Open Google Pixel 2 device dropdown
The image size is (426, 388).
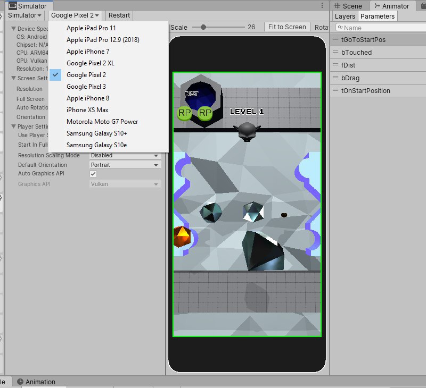[75, 15]
